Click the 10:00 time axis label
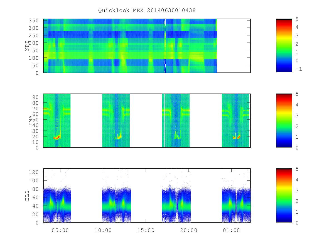 (x=103, y=230)
